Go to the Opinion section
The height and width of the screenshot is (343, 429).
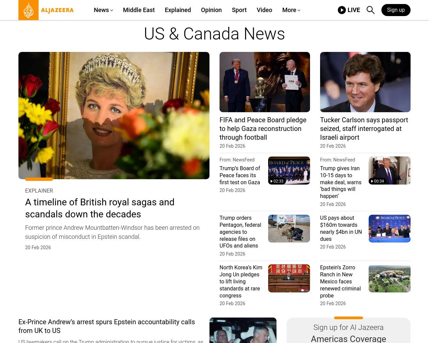click(x=211, y=10)
